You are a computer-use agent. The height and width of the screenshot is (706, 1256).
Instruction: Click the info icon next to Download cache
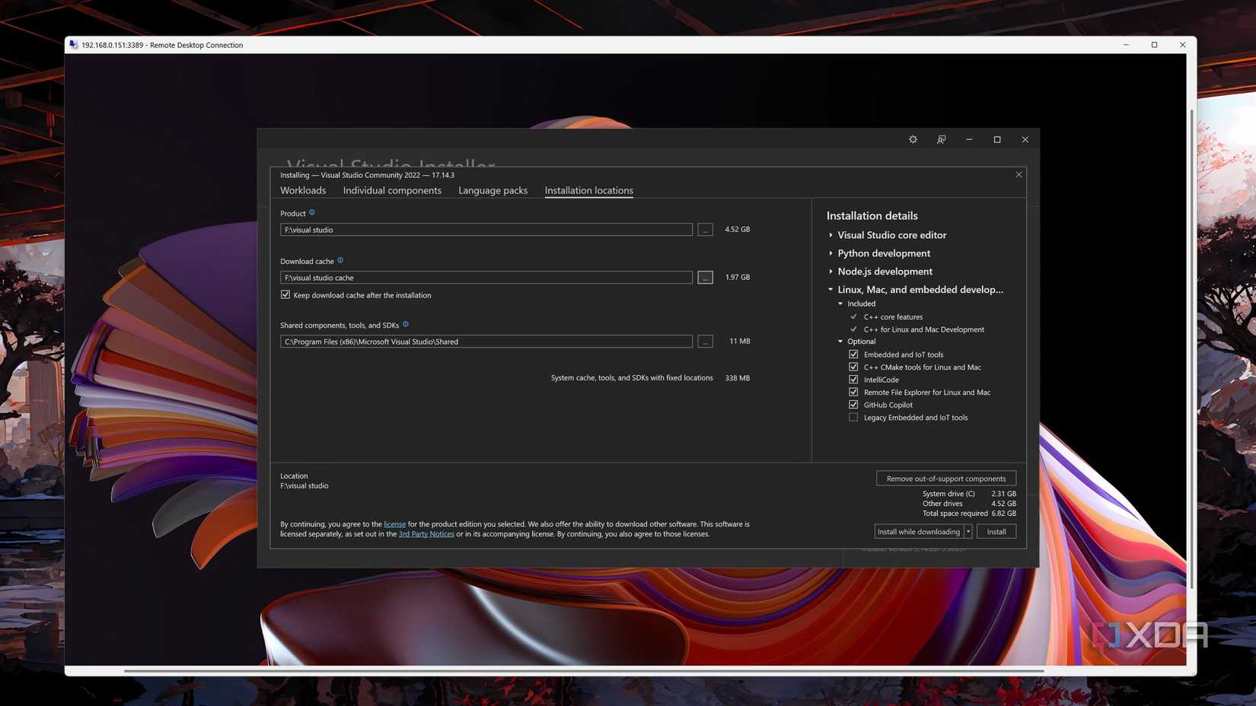pos(340,260)
